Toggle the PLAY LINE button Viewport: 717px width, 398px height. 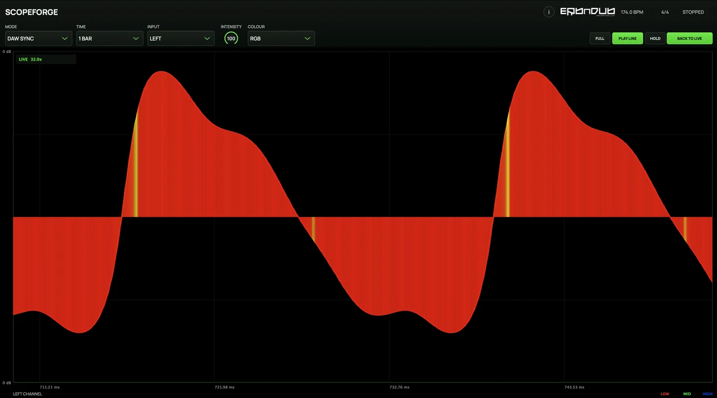click(x=627, y=39)
